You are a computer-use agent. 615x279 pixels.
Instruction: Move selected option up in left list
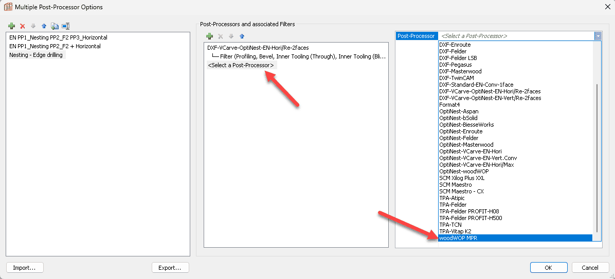point(44,26)
